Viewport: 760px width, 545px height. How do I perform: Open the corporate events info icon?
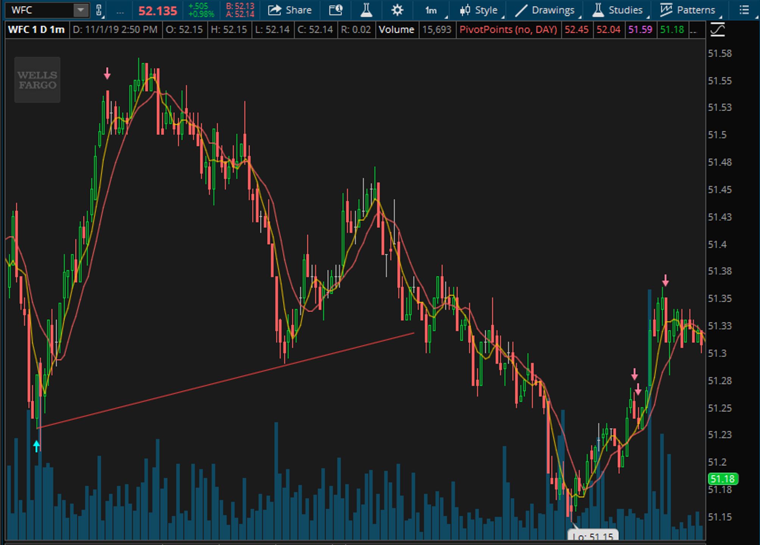pos(335,10)
